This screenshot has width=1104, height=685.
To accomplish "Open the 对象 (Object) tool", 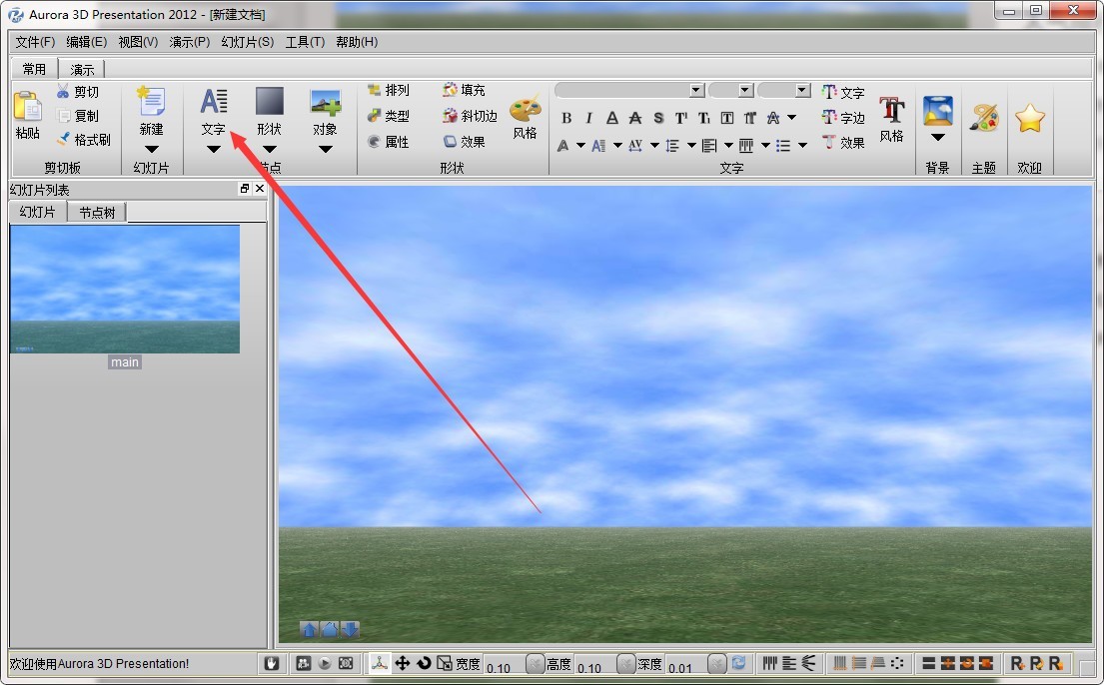I will [325, 110].
